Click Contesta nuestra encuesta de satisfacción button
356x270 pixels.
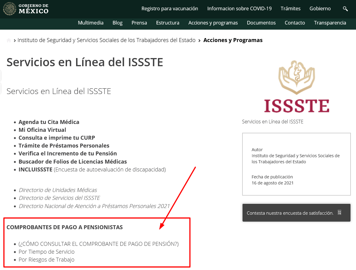pos(296,213)
